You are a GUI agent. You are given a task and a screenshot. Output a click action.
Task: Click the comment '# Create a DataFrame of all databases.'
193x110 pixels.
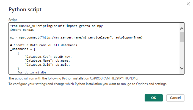tap(45, 45)
